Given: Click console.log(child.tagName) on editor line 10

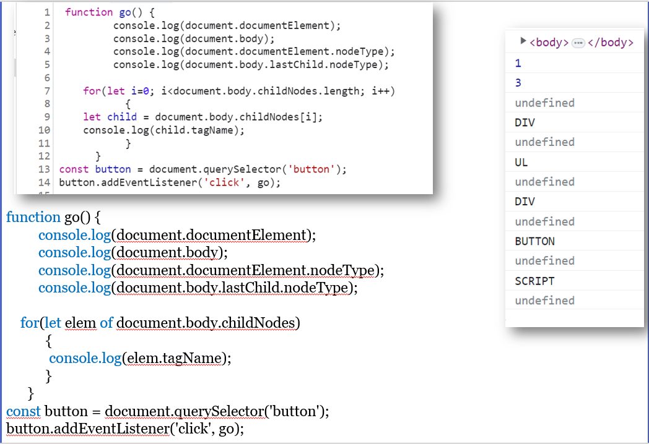Looking at the screenshot, I should tap(163, 130).
